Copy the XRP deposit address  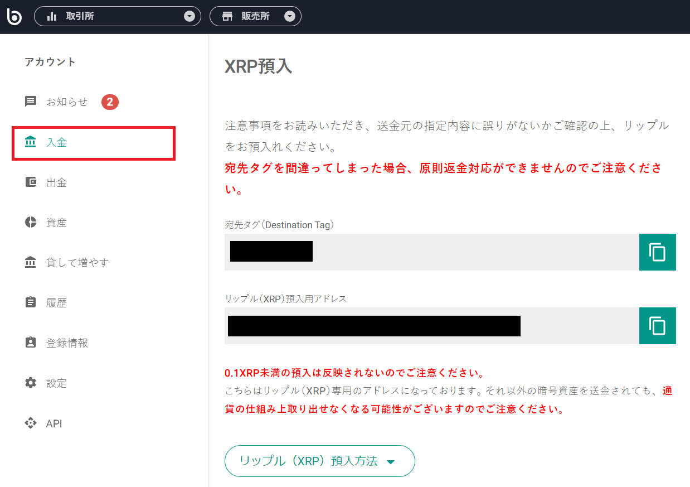[657, 325]
